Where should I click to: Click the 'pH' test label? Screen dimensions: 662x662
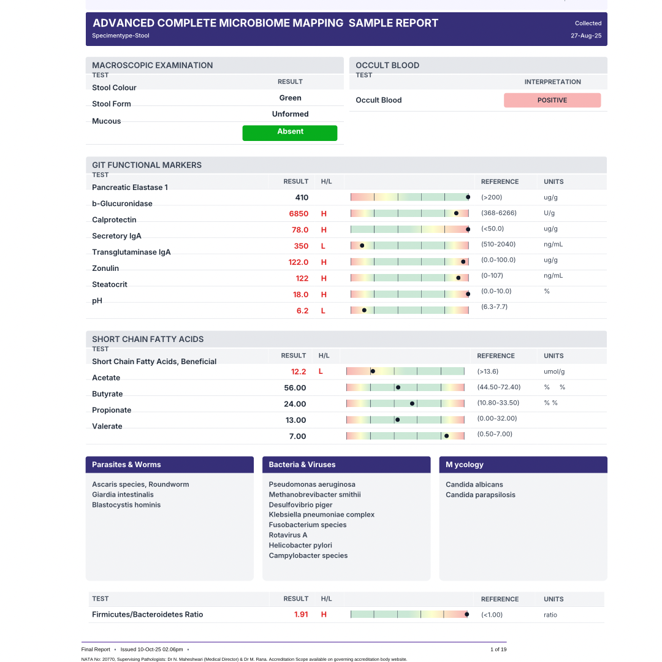[97, 300]
